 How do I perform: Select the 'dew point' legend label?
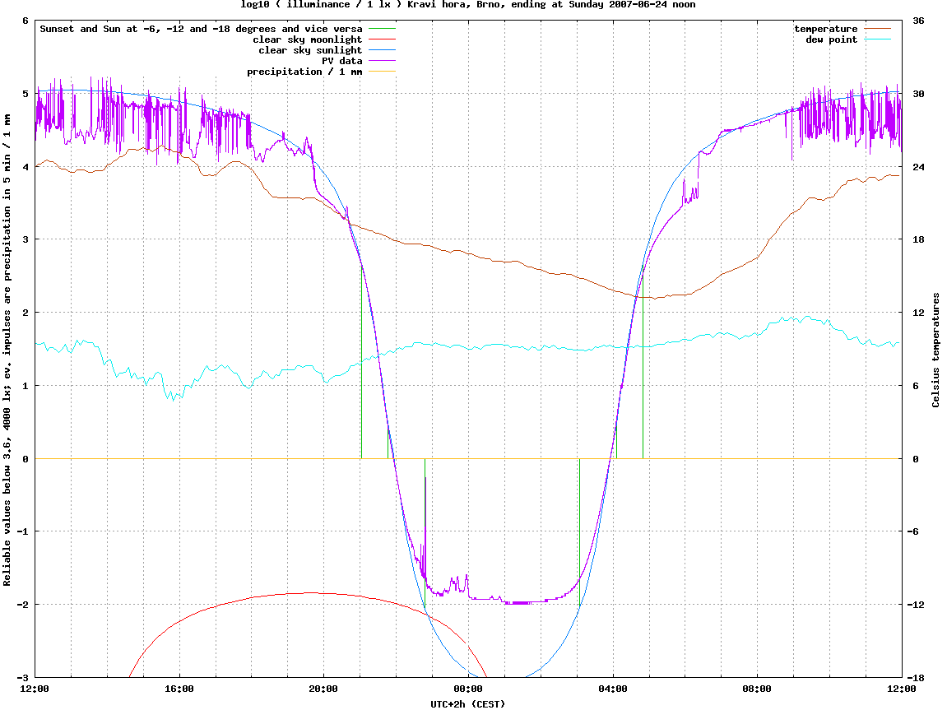coord(832,39)
